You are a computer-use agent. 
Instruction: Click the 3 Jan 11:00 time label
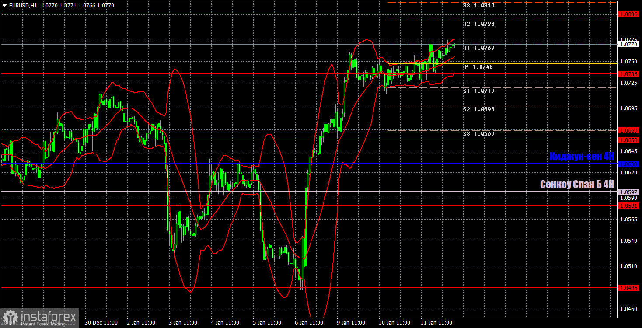click(x=183, y=323)
